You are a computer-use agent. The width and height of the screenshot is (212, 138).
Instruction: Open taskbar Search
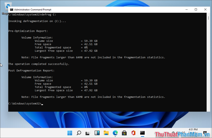[79, 133]
